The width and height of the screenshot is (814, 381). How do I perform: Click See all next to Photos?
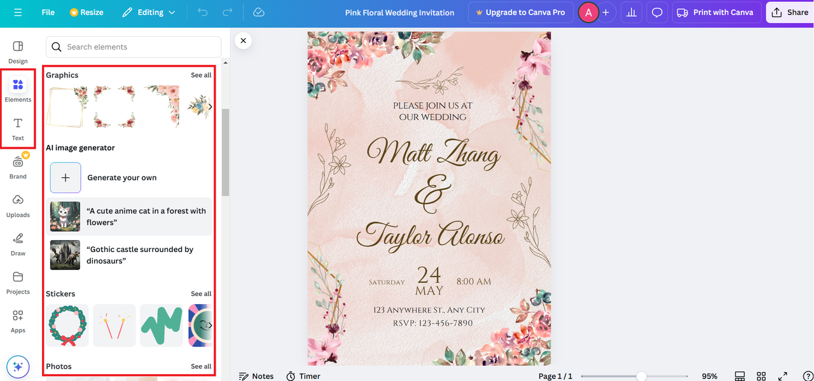click(x=201, y=366)
